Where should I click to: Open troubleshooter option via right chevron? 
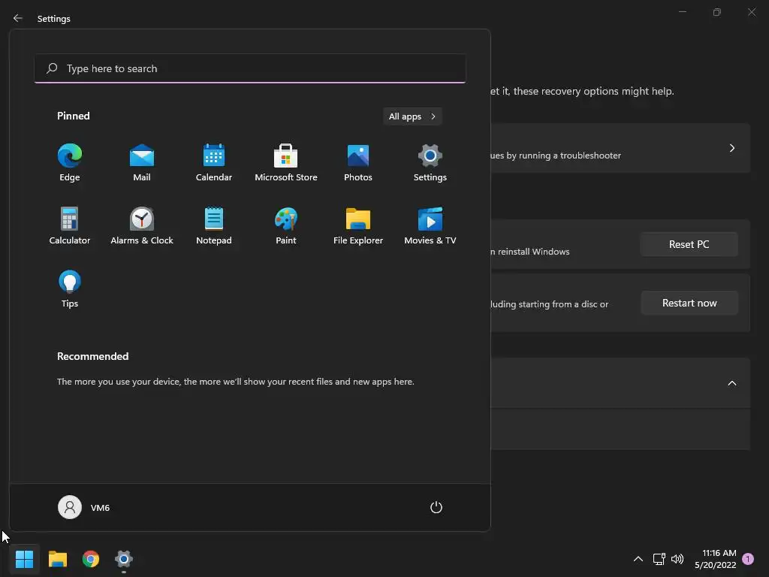coord(731,148)
